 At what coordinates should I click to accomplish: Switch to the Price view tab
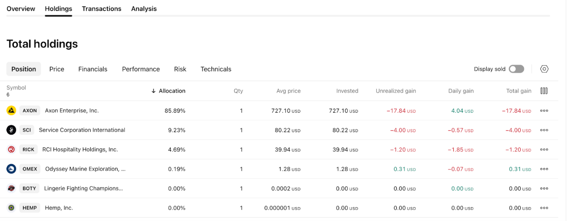point(57,69)
